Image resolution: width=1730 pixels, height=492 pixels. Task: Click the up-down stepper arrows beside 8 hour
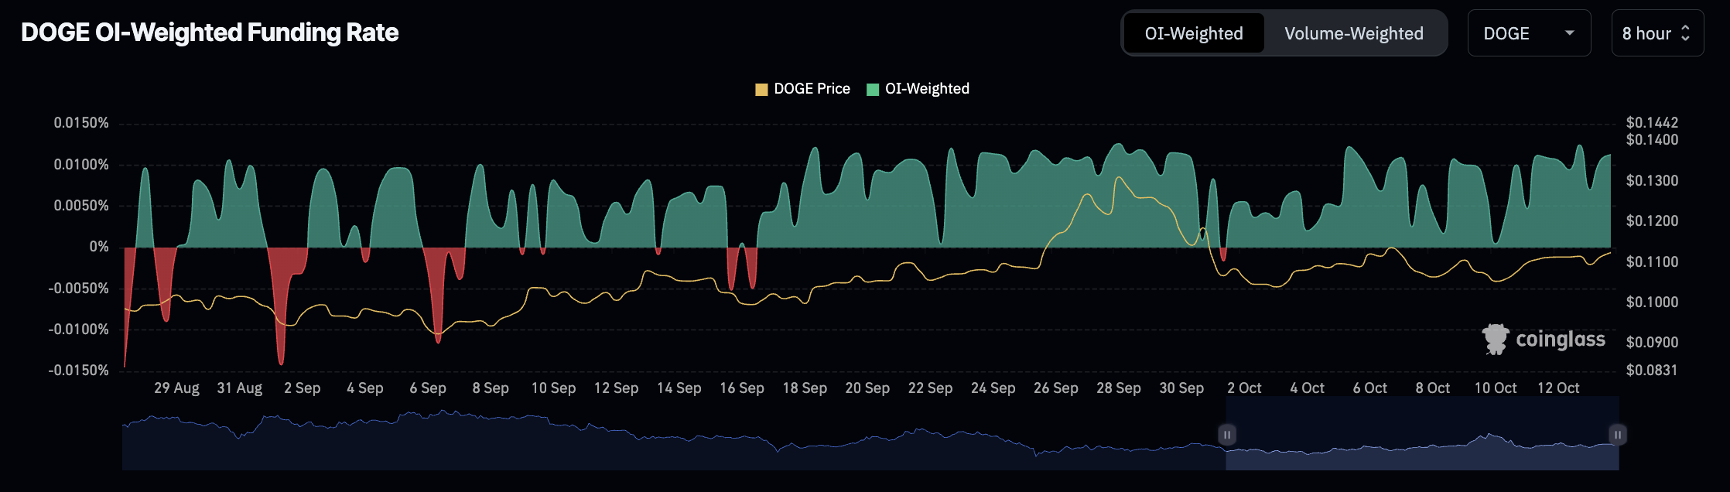pos(1685,33)
